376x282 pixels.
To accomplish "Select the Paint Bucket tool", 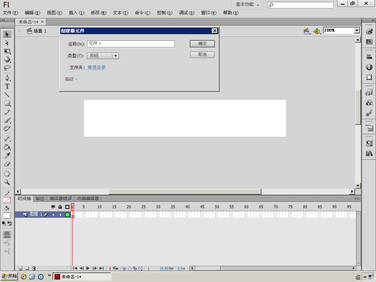I will [x=7, y=147].
